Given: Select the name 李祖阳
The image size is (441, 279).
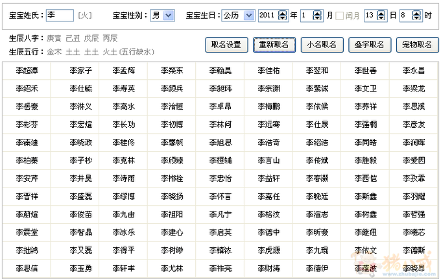Looking at the screenshot, I should pos(172,215).
